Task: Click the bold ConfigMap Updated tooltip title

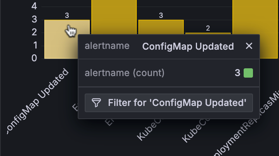Action: point(188,47)
